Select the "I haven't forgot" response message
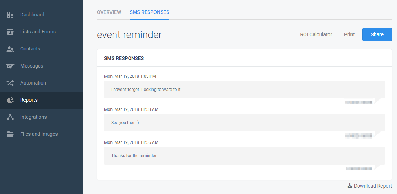 point(244,90)
